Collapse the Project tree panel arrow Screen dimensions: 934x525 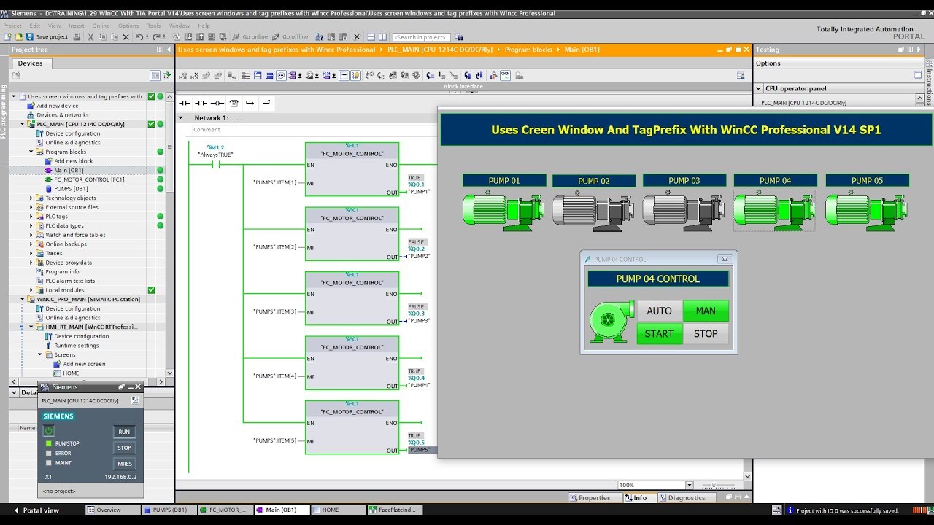point(169,50)
